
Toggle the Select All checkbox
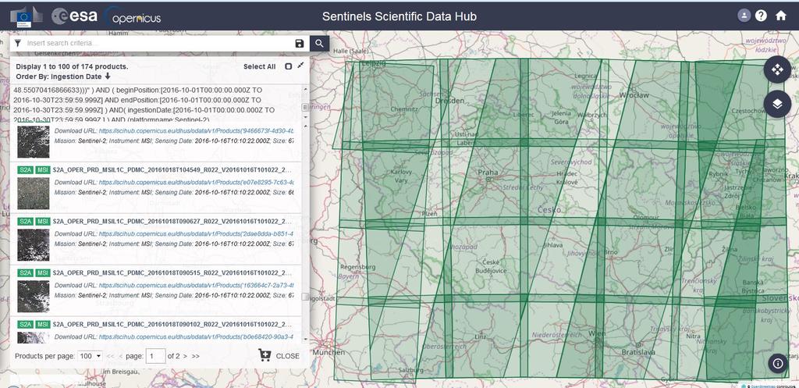tap(289, 66)
